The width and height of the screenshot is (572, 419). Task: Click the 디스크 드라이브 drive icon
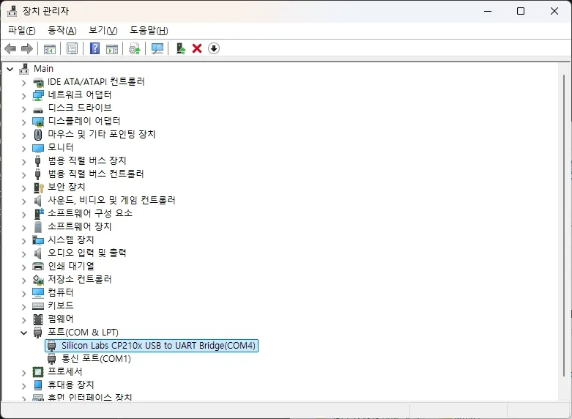coord(38,109)
